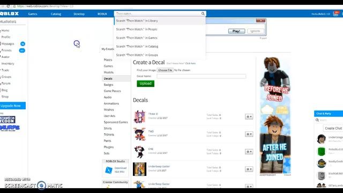Select Sponsored Games in creations list

[116, 122]
